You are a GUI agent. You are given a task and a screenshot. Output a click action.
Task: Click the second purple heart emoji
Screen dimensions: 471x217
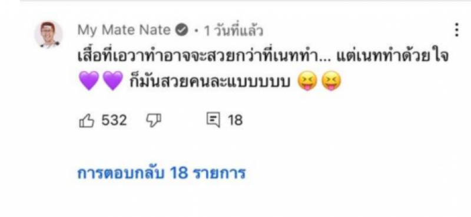coord(112,80)
